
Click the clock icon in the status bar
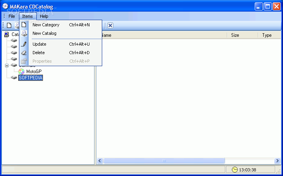235,170
